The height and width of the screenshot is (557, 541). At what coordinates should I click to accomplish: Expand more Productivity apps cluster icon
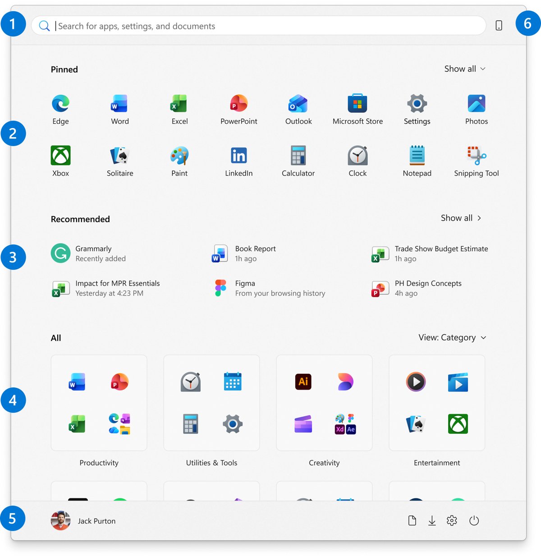pyautogui.click(x=119, y=424)
